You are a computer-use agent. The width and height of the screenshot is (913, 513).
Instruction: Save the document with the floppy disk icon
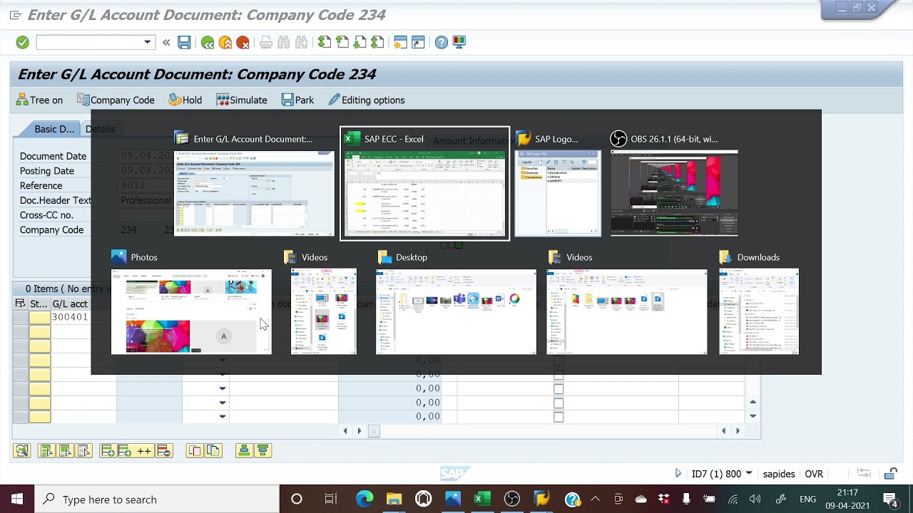click(184, 43)
